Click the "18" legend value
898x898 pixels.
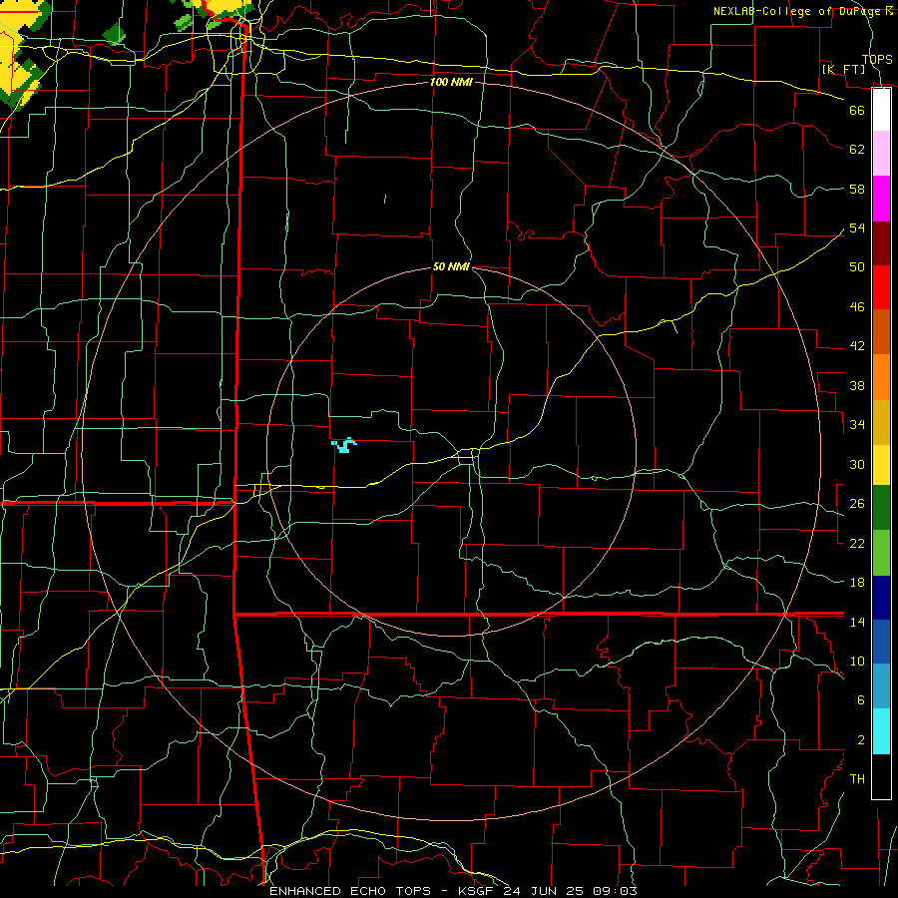coord(857,583)
